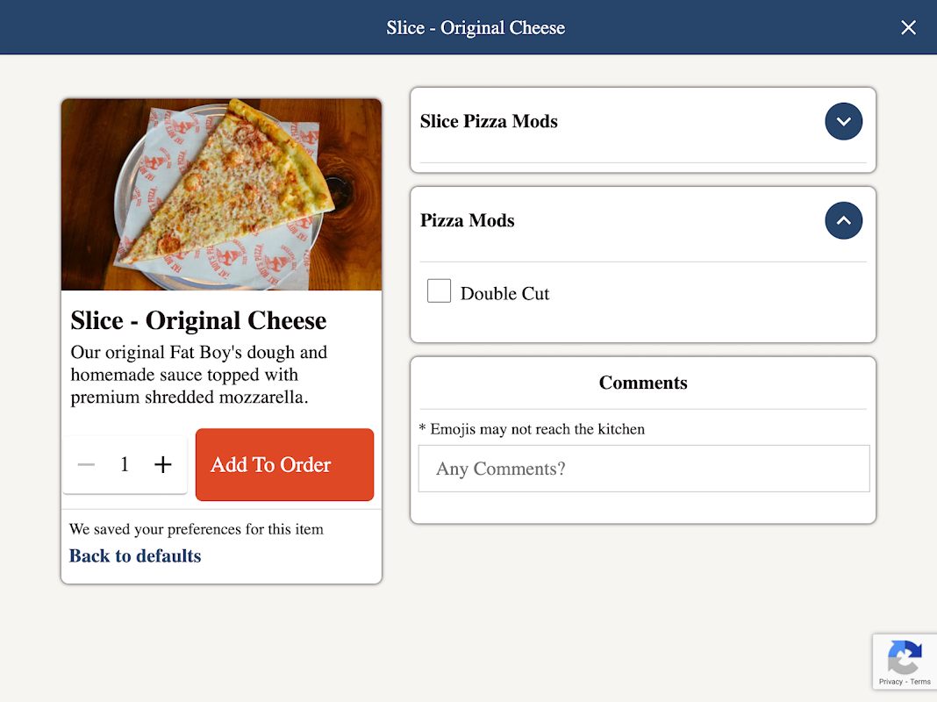Increase quantity with the plus icon
Screen dimensions: 937x702
point(163,465)
